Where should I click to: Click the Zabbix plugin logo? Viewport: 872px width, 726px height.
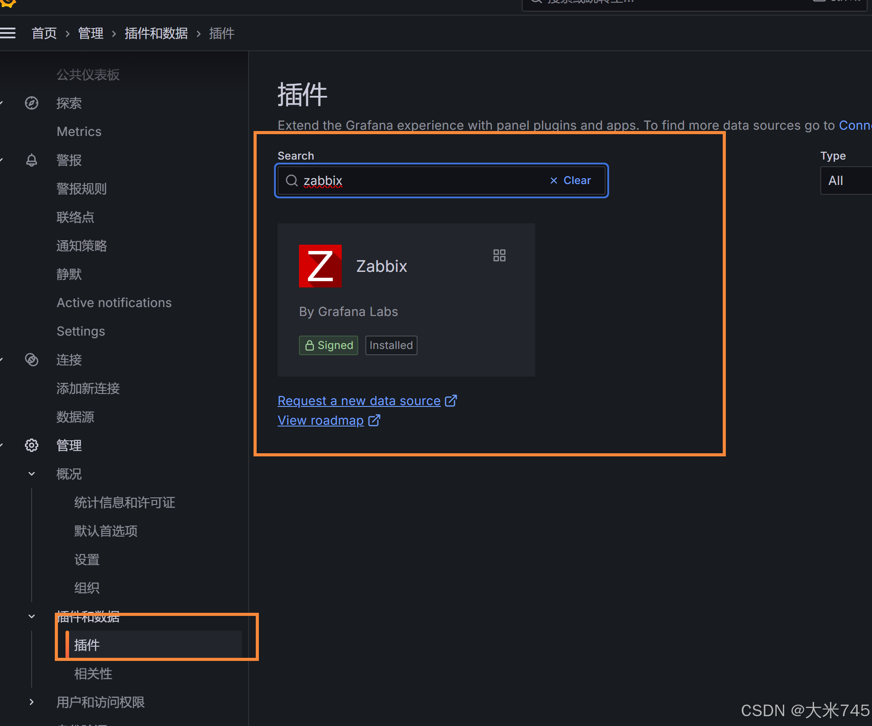[320, 266]
